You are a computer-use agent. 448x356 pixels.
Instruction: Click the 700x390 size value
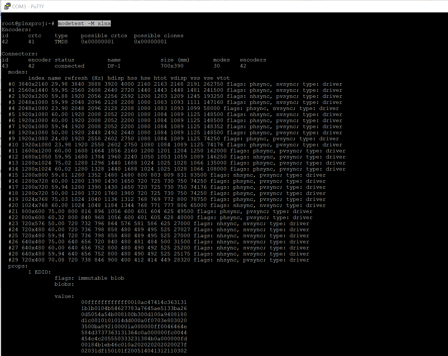172,66
